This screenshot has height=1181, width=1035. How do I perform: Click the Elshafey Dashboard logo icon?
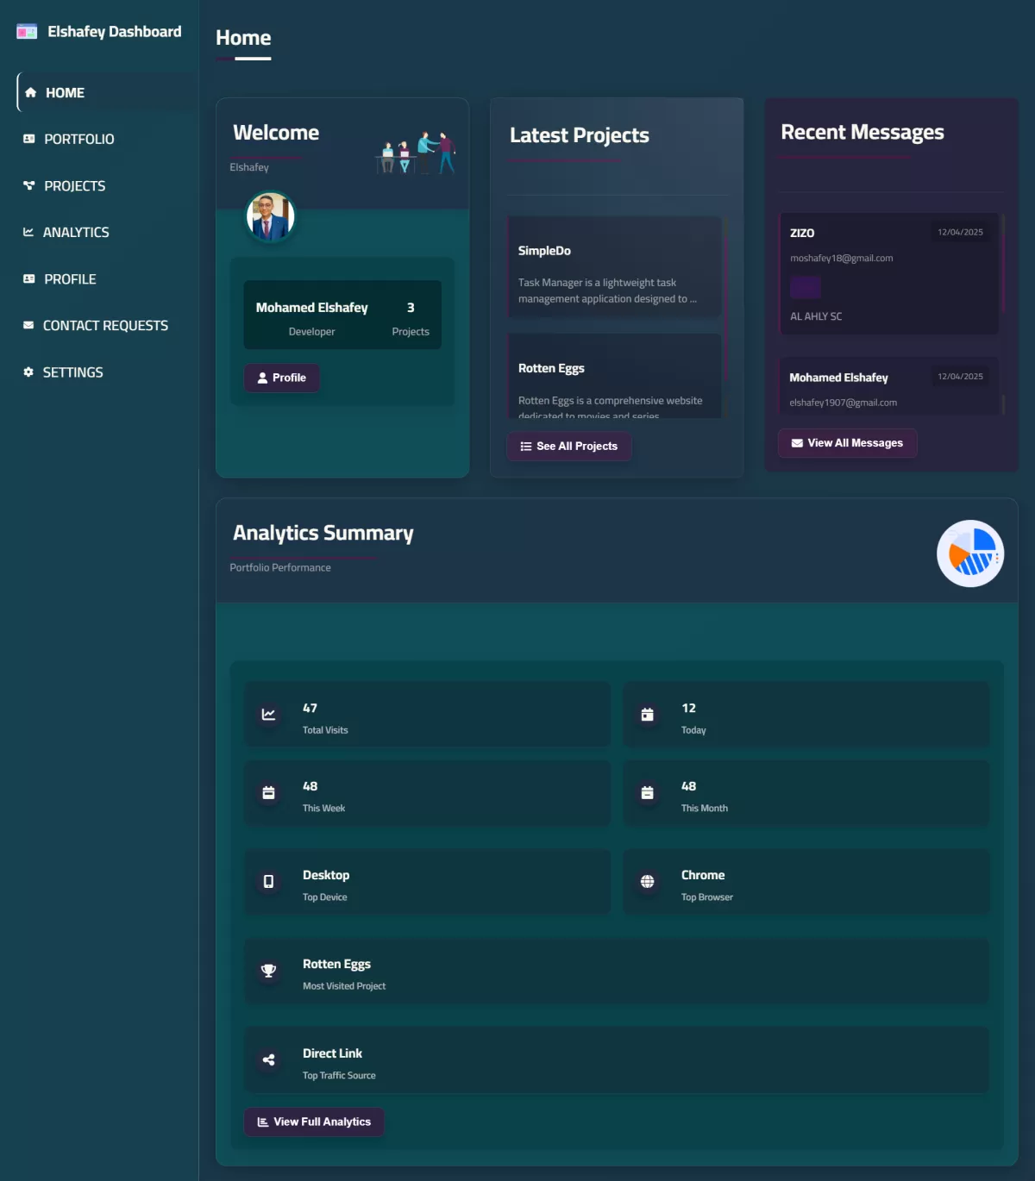click(x=27, y=32)
